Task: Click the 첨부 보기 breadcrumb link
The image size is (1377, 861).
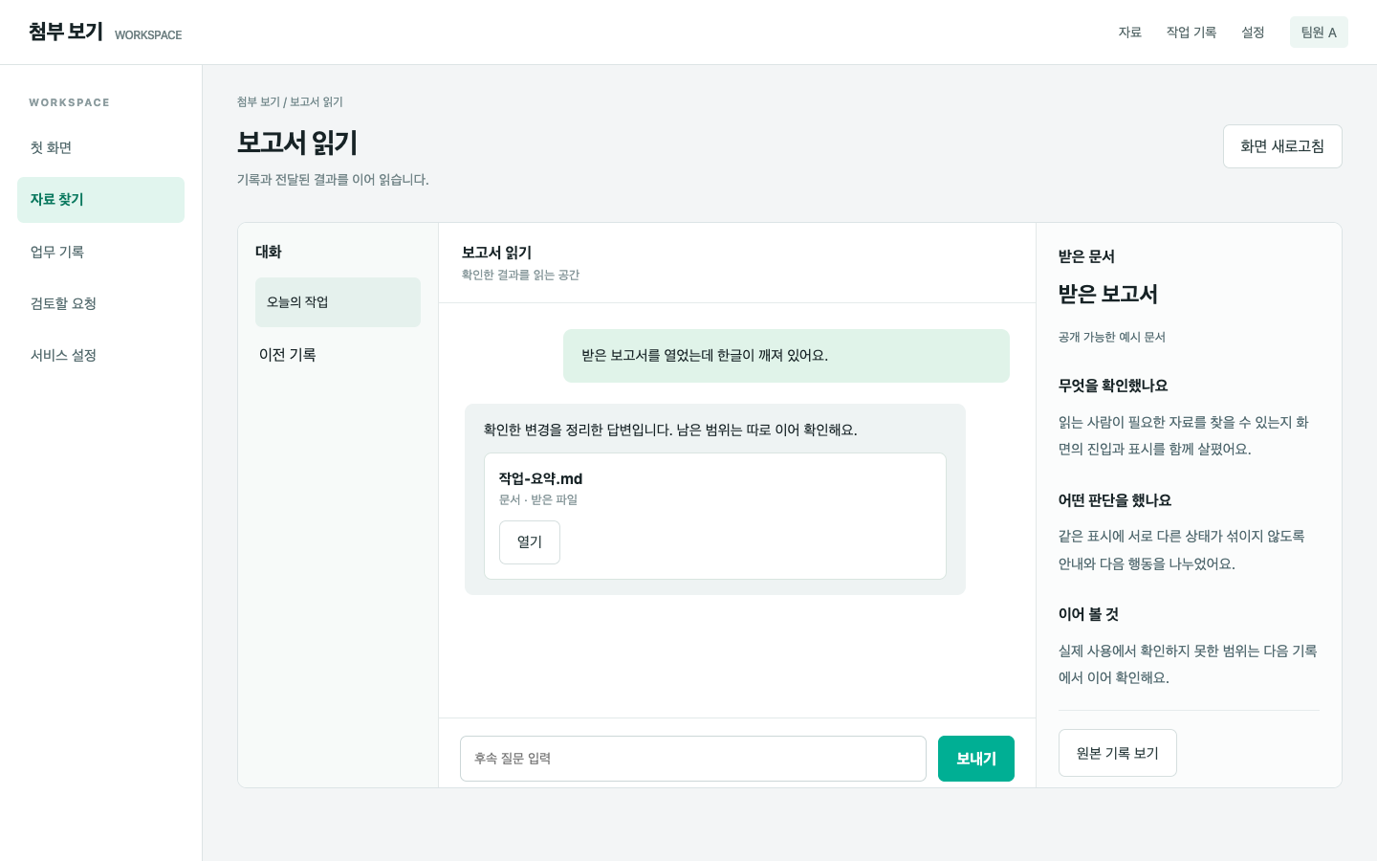Action: point(258,102)
